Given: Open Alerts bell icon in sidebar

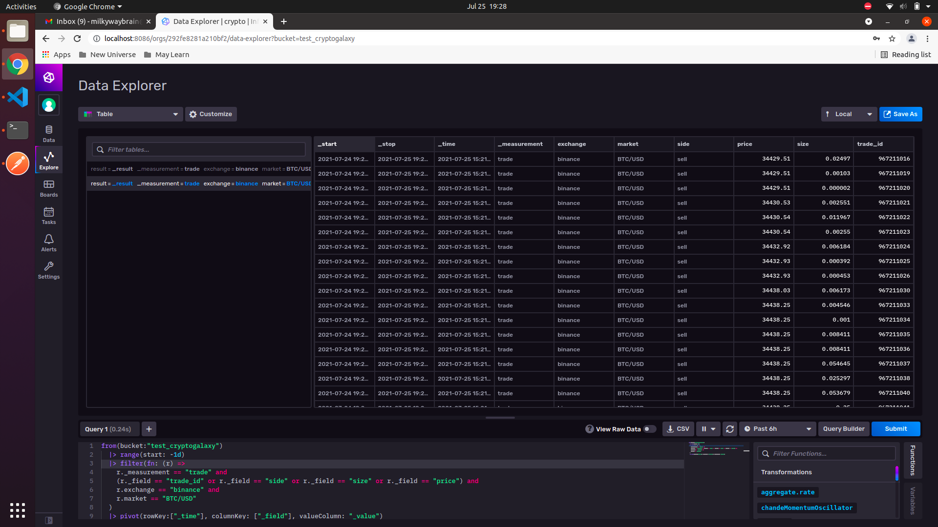Looking at the screenshot, I should click(x=49, y=243).
